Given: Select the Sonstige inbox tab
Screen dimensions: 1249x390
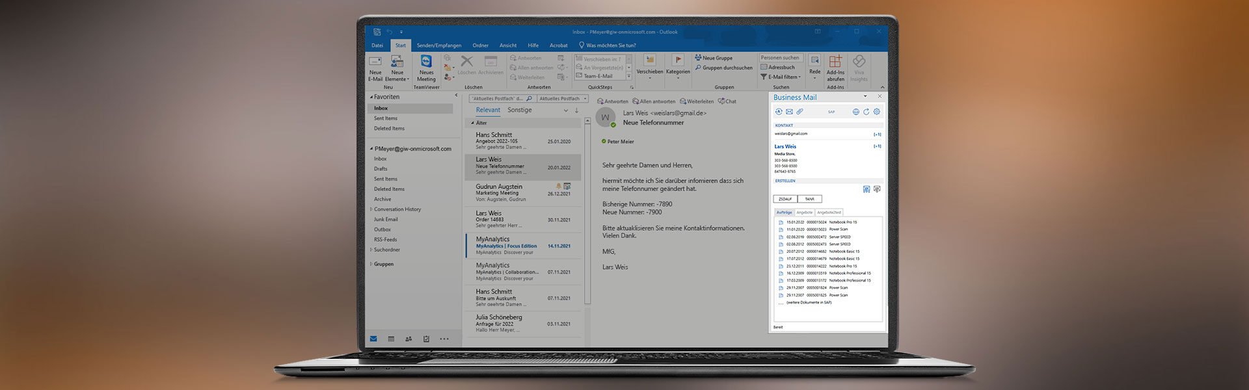Looking at the screenshot, I should point(519,110).
